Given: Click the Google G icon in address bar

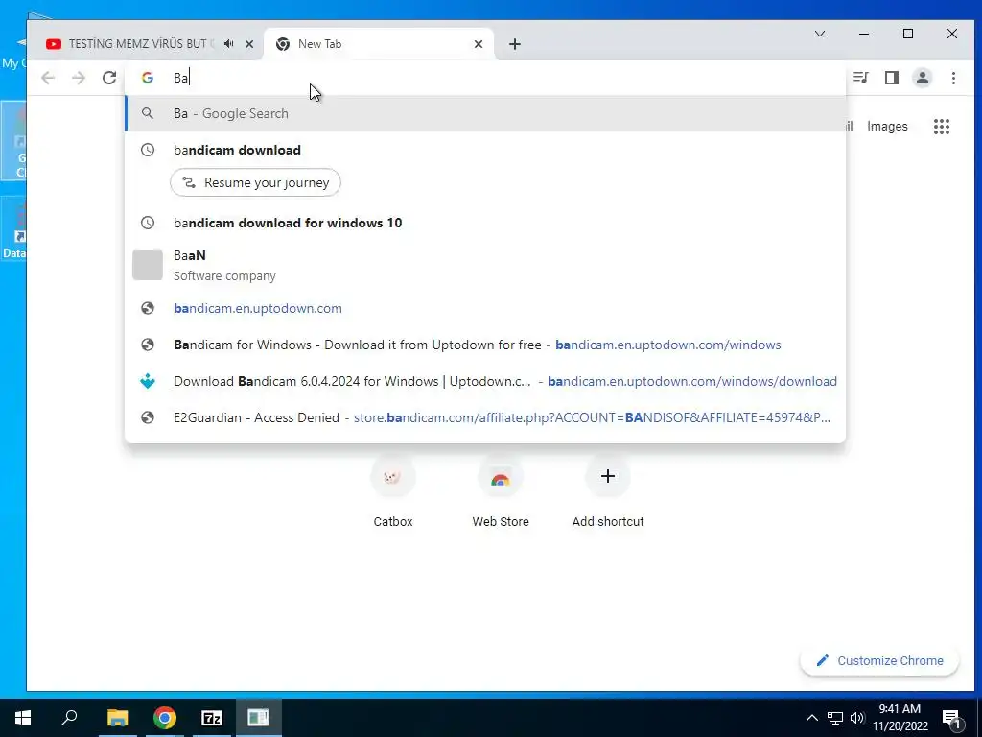Looking at the screenshot, I should click(x=148, y=78).
